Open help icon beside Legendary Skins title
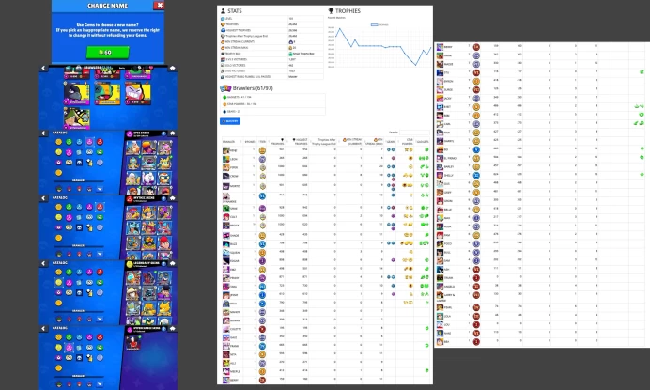Viewport: 650px width, 390px height. tap(163, 264)
